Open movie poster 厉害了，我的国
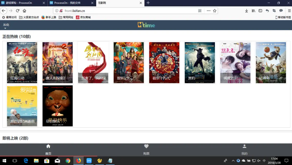The width and height of the screenshot is (292, 165). click(93, 63)
